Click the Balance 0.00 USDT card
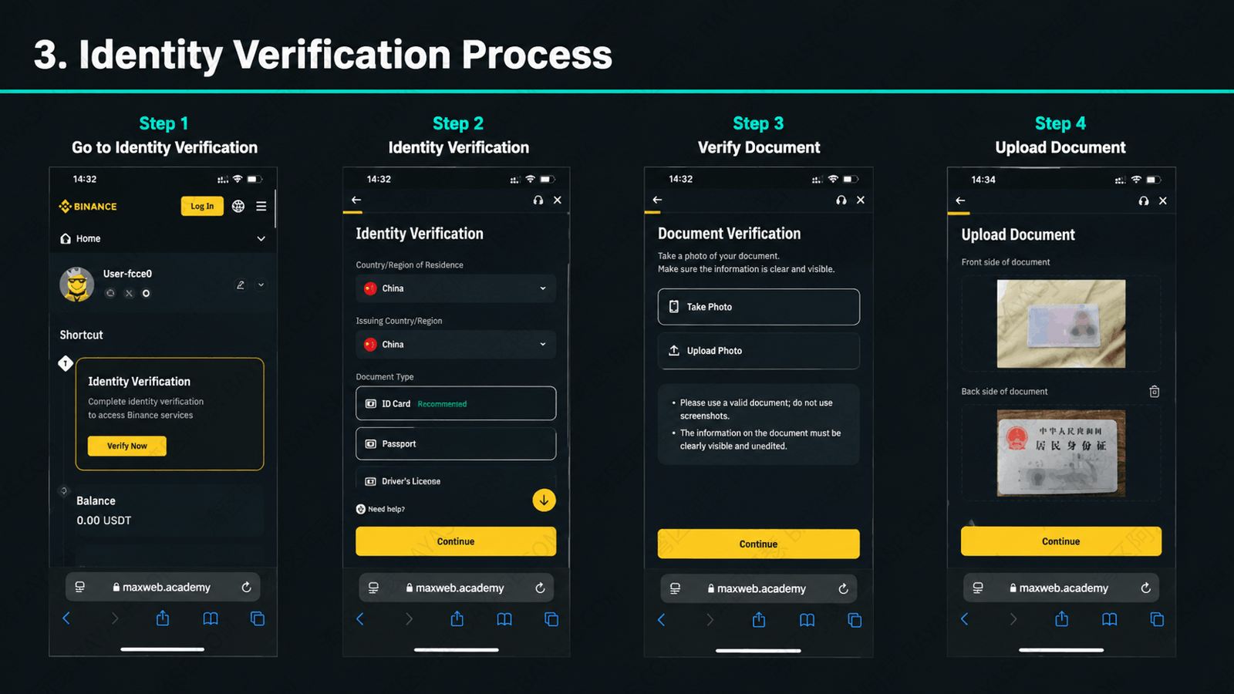The image size is (1234, 694). (170, 510)
